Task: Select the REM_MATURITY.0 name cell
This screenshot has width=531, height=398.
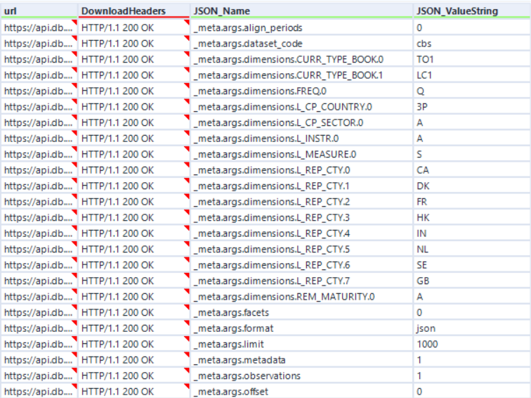Action: (301, 297)
